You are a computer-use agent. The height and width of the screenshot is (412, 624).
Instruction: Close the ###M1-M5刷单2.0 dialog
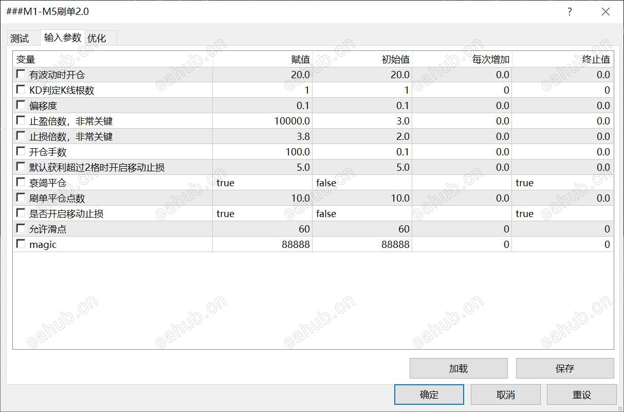605,11
